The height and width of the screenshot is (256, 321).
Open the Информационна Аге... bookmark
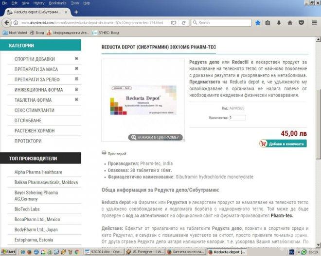coord(68,32)
